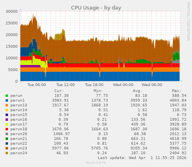The image size is (192, 167).
Task: Click the 30000 y-axis label
Action: (12, 12)
